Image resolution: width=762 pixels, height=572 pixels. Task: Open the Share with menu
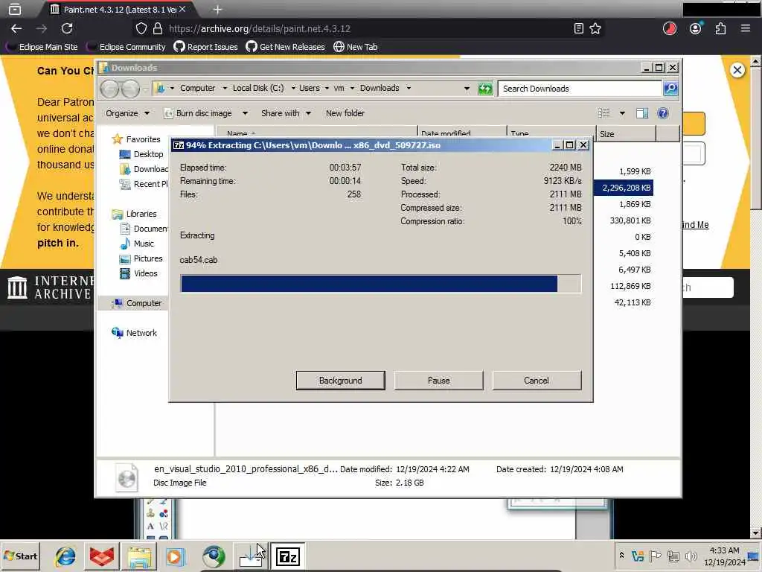point(286,113)
